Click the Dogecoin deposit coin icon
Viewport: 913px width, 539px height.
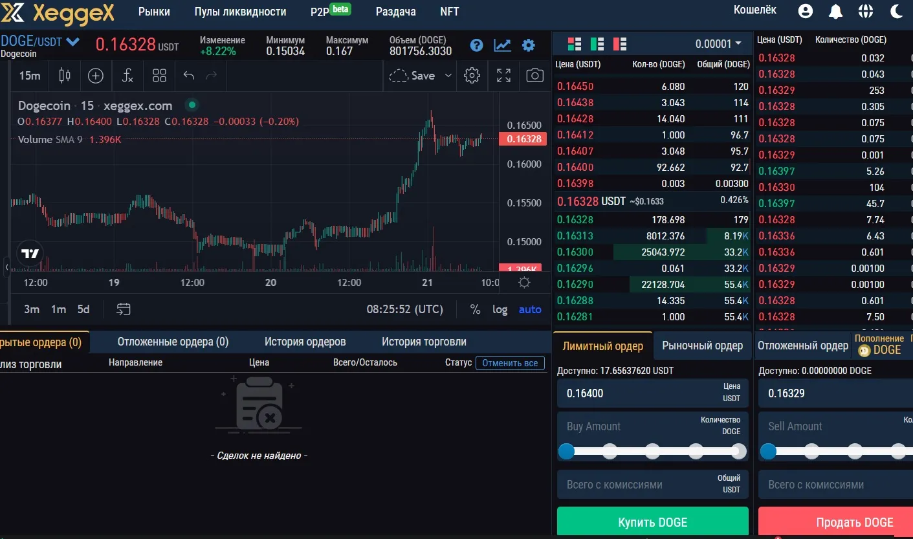pos(864,350)
